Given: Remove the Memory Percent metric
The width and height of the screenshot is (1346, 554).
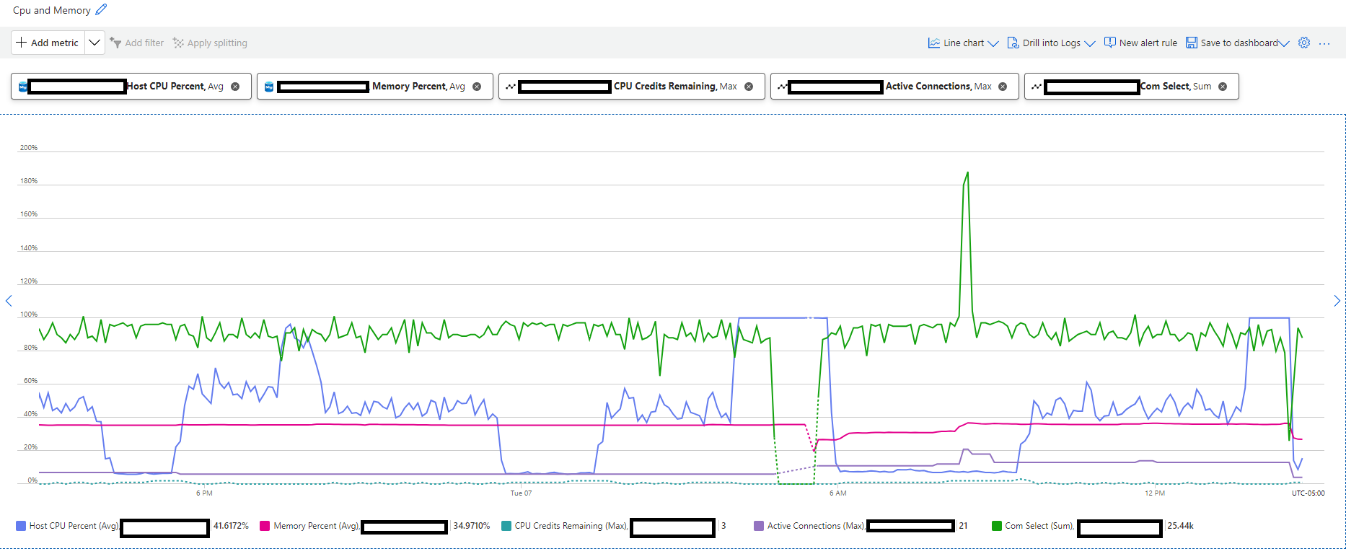Looking at the screenshot, I should (477, 87).
